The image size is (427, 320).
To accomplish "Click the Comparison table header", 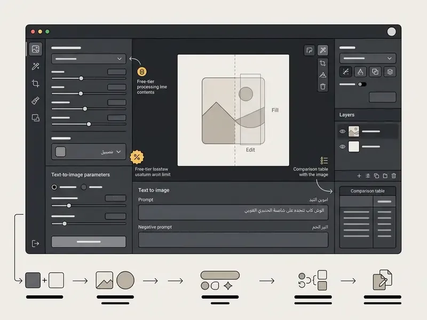I will pos(368,191).
